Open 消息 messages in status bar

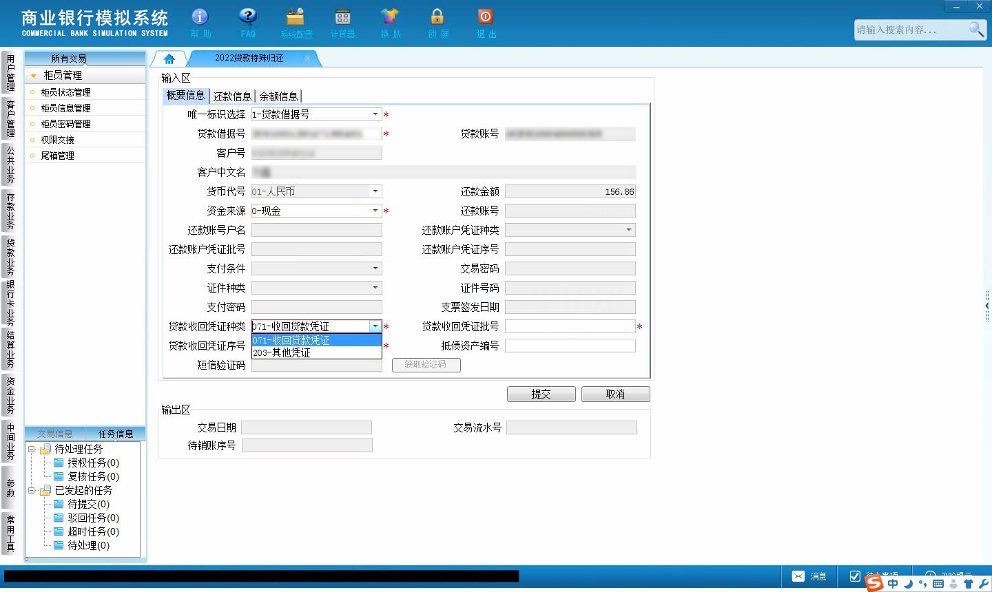pyautogui.click(x=809, y=576)
